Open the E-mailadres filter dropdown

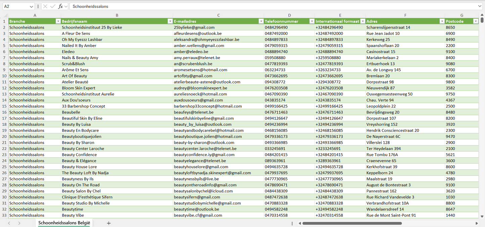pyautogui.click(x=261, y=21)
